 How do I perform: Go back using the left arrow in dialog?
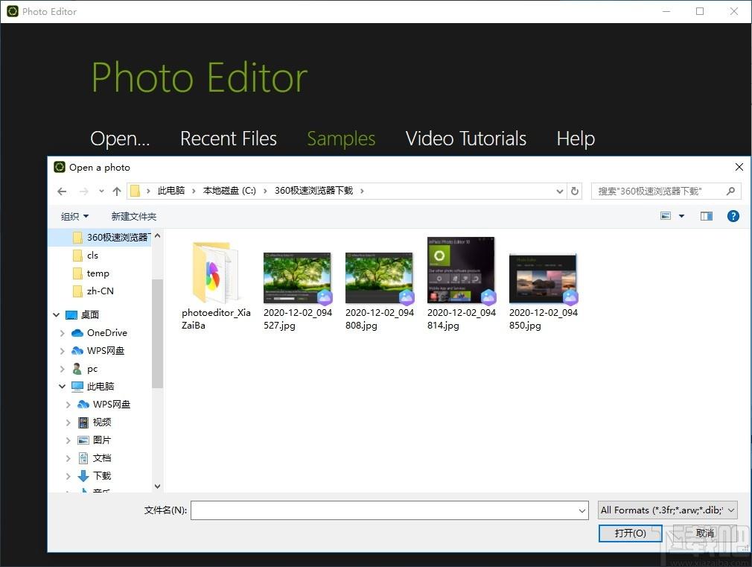(x=62, y=191)
